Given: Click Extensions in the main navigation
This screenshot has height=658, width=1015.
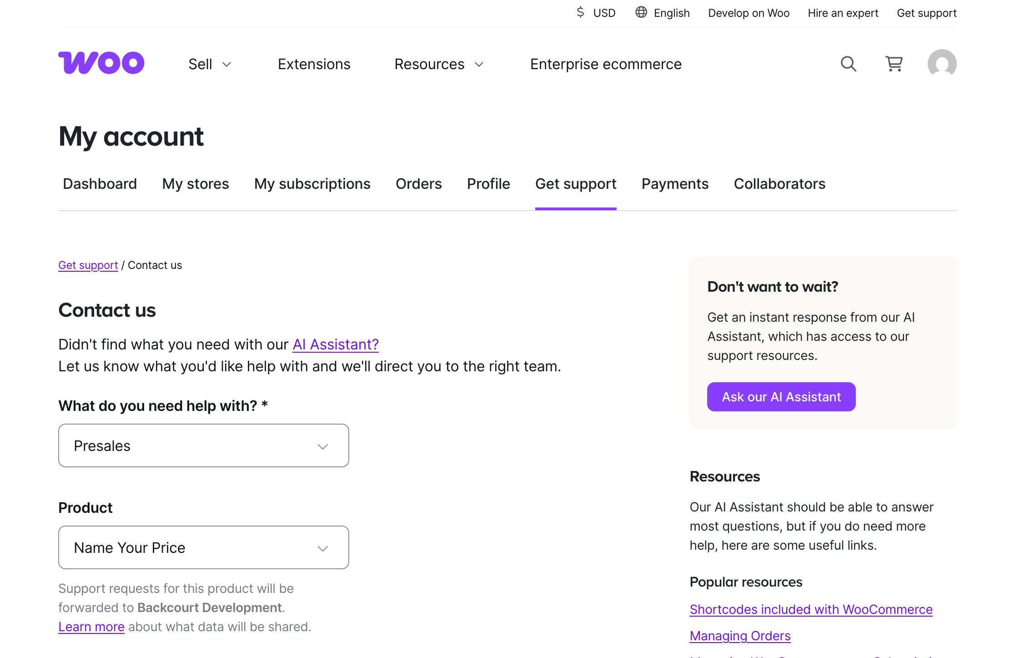Looking at the screenshot, I should 314,64.
